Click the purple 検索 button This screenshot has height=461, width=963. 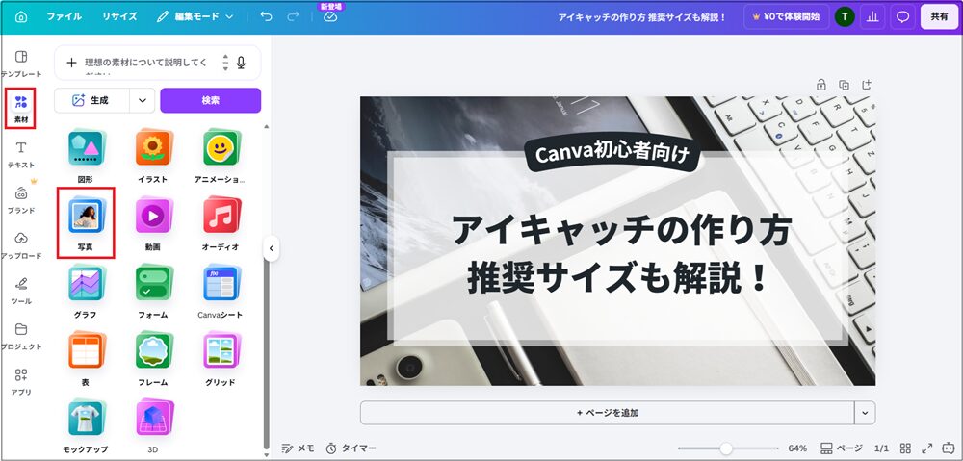coord(211,101)
